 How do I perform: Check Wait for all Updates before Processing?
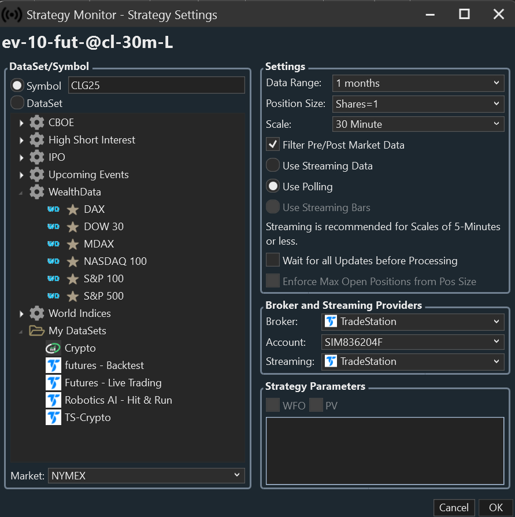[x=273, y=260]
